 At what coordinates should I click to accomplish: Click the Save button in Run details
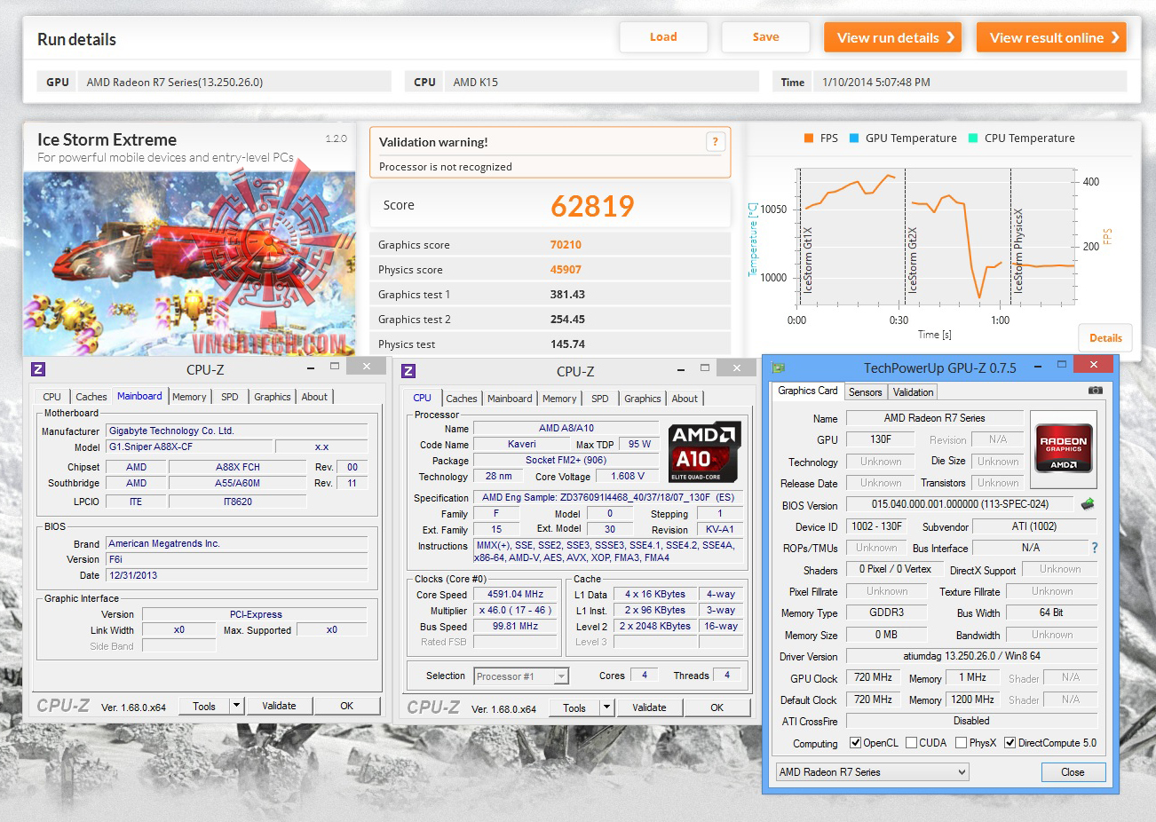[x=765, y=37]
